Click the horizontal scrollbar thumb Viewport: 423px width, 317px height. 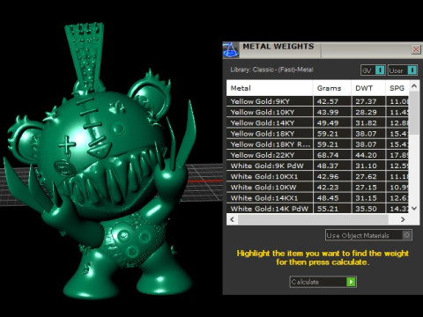(313, 219)
